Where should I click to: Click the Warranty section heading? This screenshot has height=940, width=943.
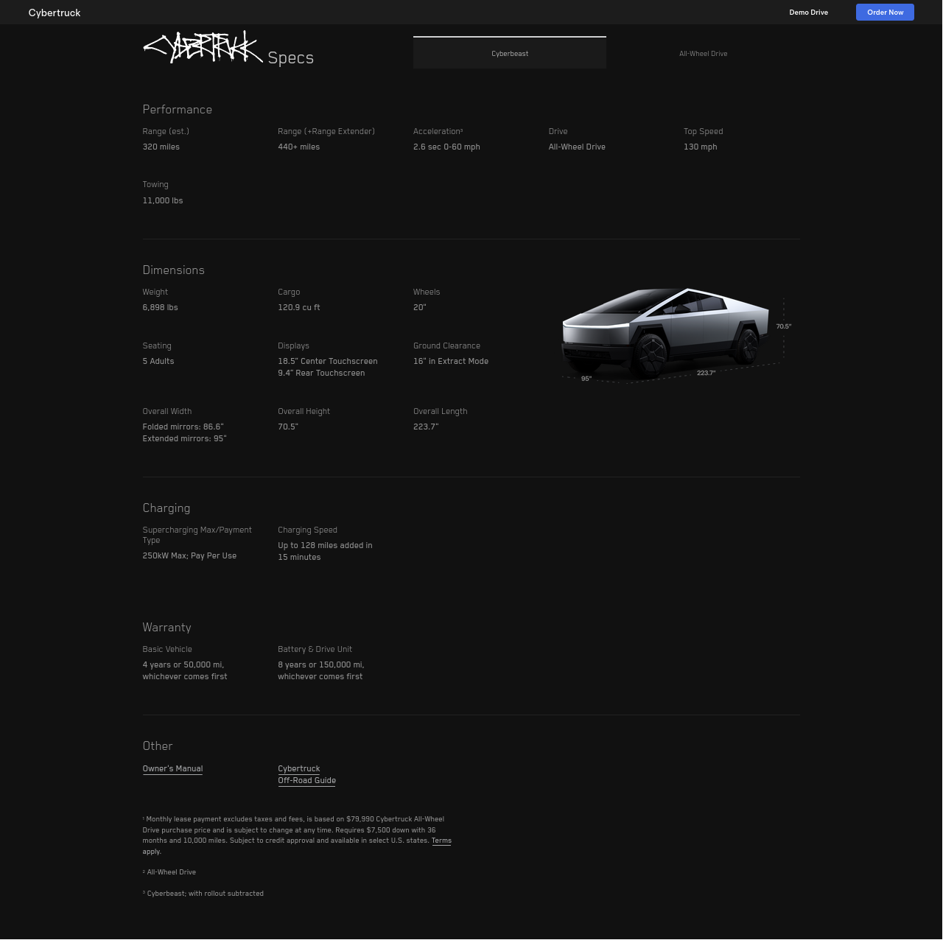click(x=166, y=627)
